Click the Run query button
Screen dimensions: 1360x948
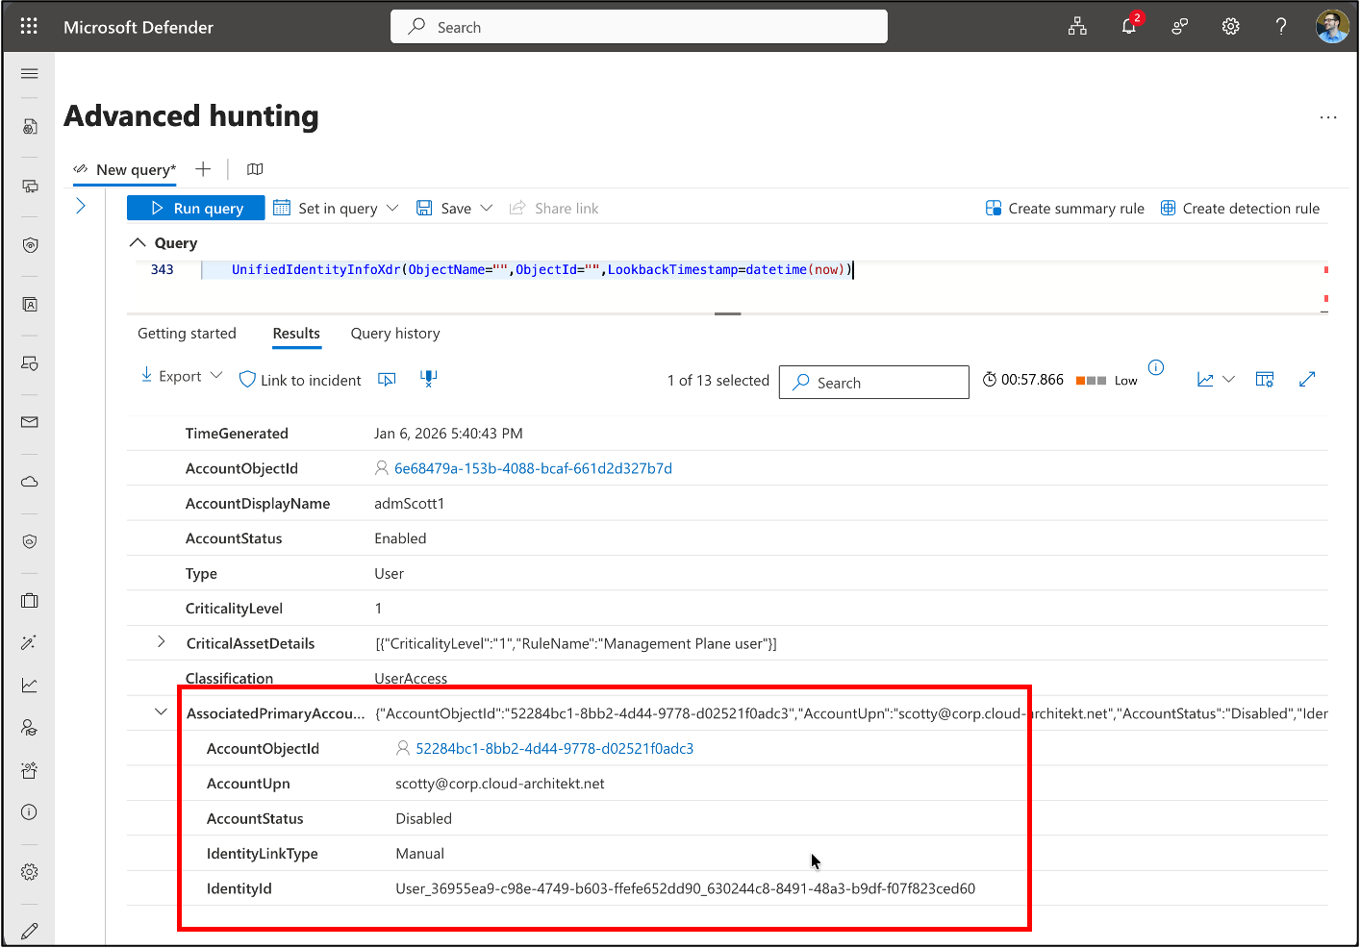[x=196, y=208]
